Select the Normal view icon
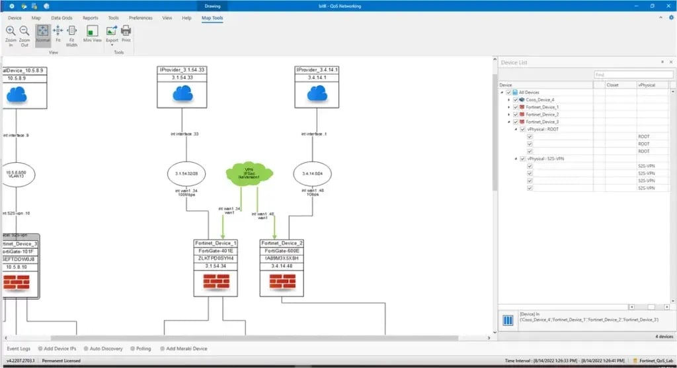Screen dimensions: 677x368 (x=42, y=31)
